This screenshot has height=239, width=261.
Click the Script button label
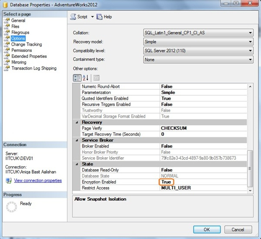point(82,17)
